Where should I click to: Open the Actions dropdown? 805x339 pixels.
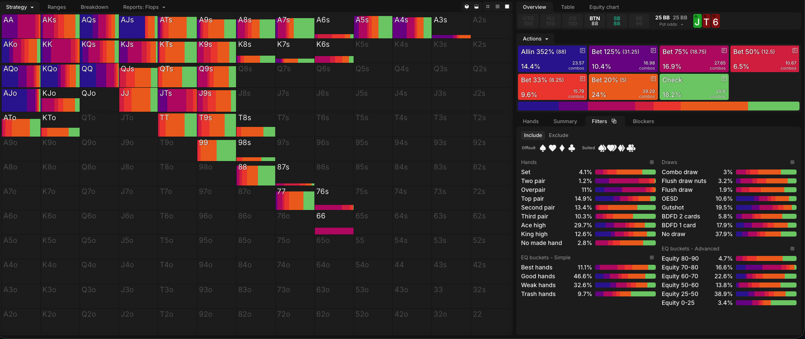click(535, 39)
